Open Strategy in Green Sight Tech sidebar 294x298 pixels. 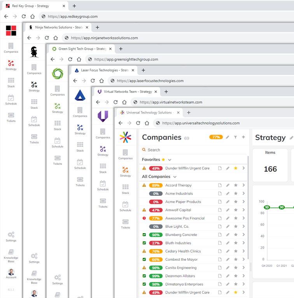58,108
